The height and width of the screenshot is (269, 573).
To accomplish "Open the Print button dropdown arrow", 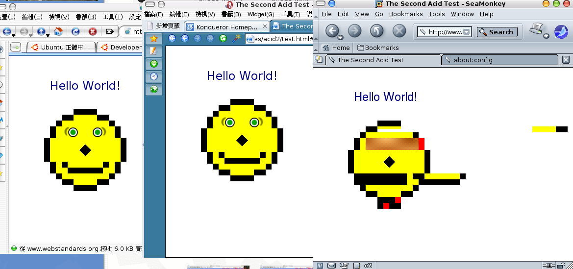I will (546, 36).
